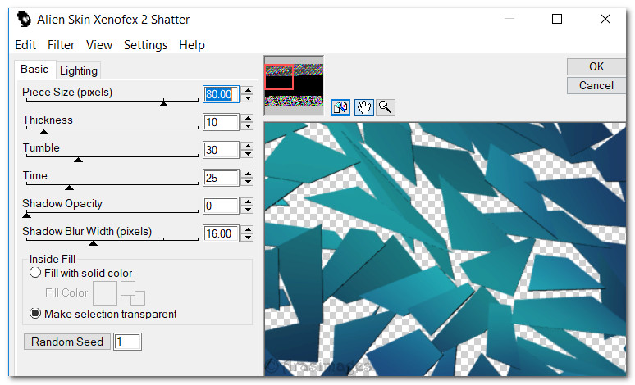Click the Time slider handle

coord(69,188)
